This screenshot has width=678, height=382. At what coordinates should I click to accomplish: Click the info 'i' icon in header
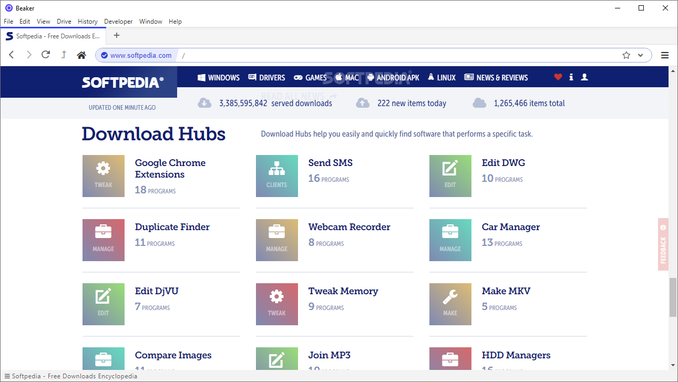(x=571, y=77)
